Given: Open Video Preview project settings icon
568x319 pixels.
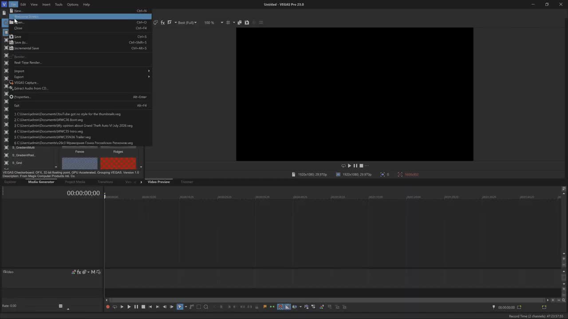Looking at the screenshot, I should 156,22.
